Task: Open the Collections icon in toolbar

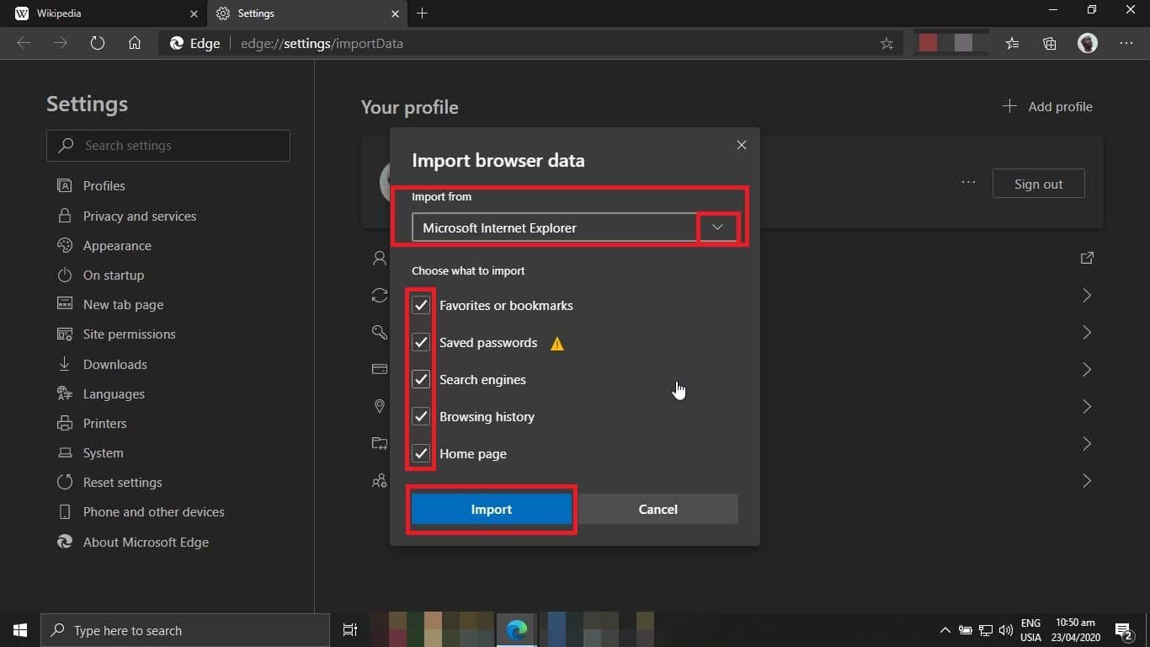Action: (x=1050, y=43)
